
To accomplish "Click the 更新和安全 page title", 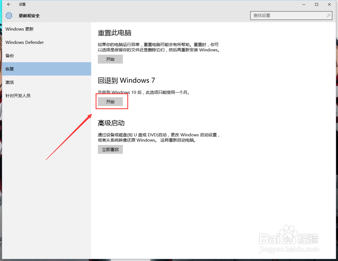I will click(x=29, y=16).
